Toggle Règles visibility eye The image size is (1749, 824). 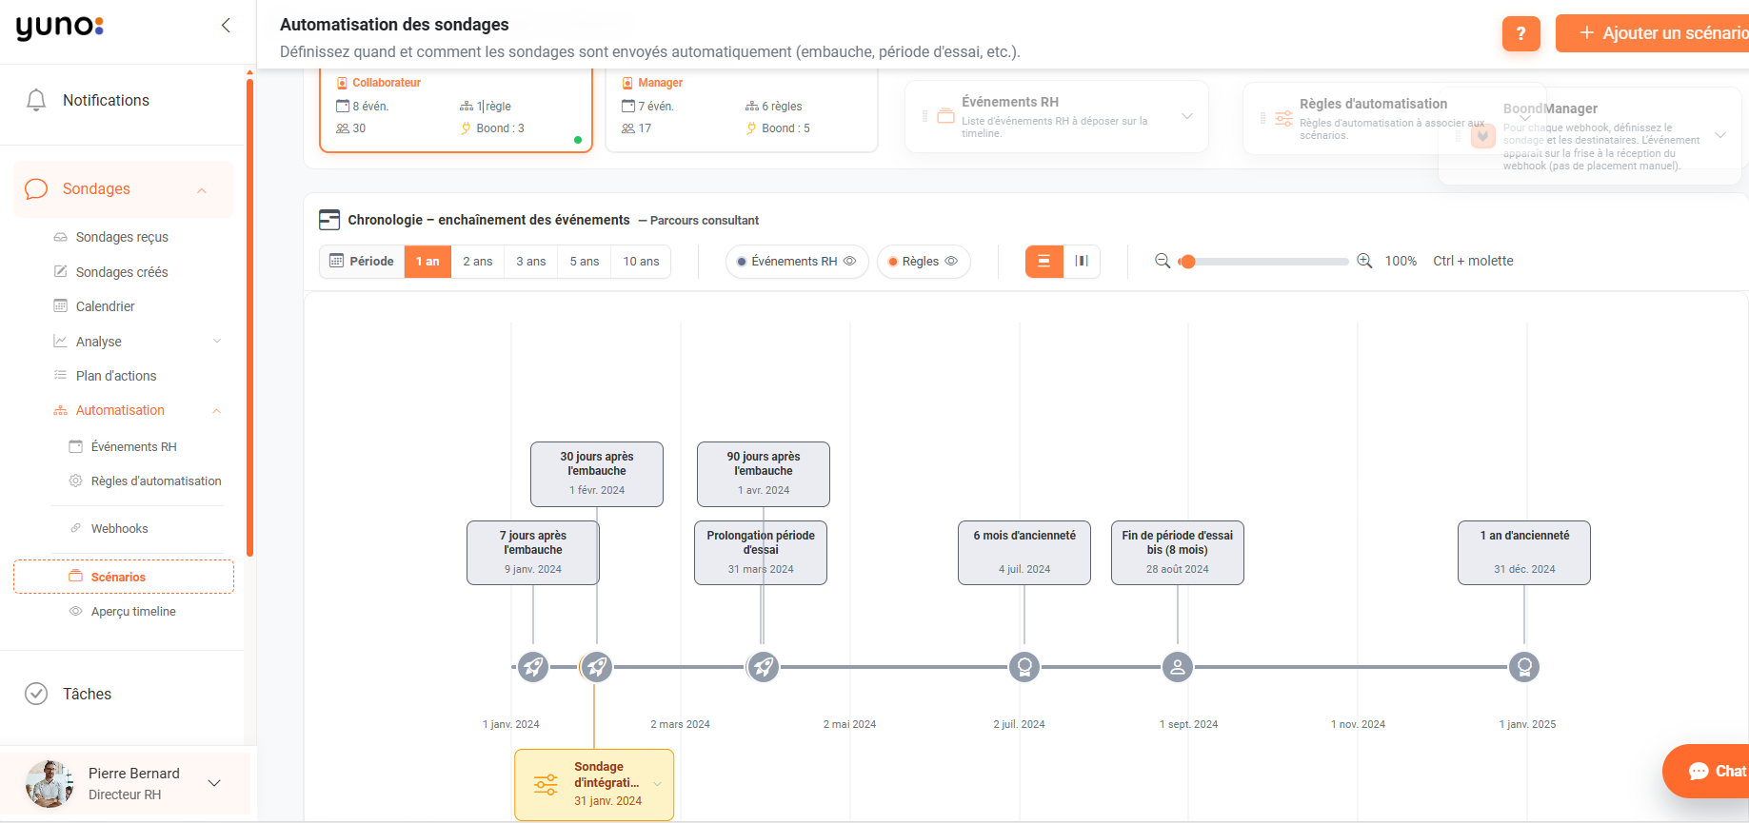click(x=951, y=261)
